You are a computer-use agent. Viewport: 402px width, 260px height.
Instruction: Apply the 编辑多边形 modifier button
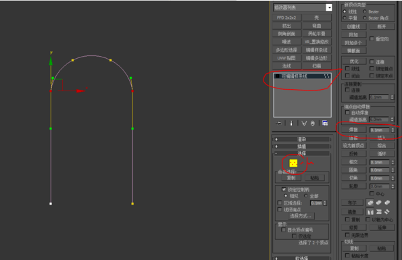(317, 58)
